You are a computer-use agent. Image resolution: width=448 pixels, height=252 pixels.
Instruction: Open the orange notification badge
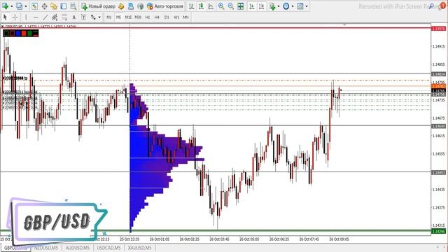click(x=442, y=6)
